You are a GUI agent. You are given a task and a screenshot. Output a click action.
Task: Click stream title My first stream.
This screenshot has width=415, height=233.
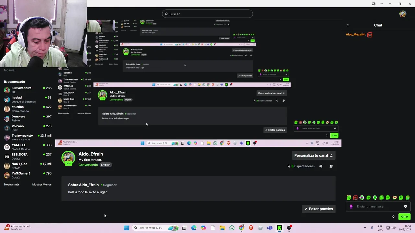90,160
